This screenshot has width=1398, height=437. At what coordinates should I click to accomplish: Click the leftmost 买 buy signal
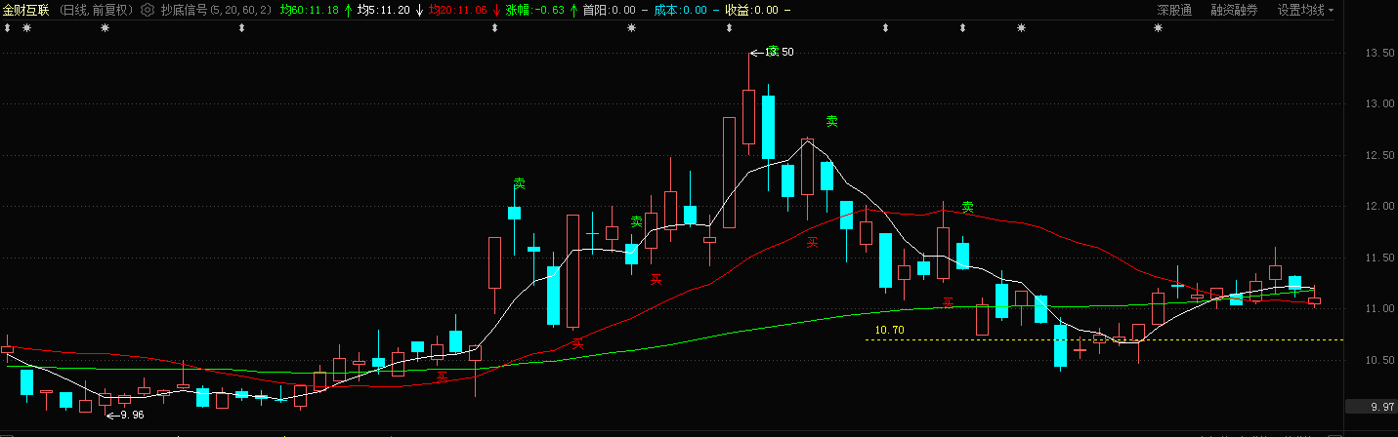[x=442, y=376]
